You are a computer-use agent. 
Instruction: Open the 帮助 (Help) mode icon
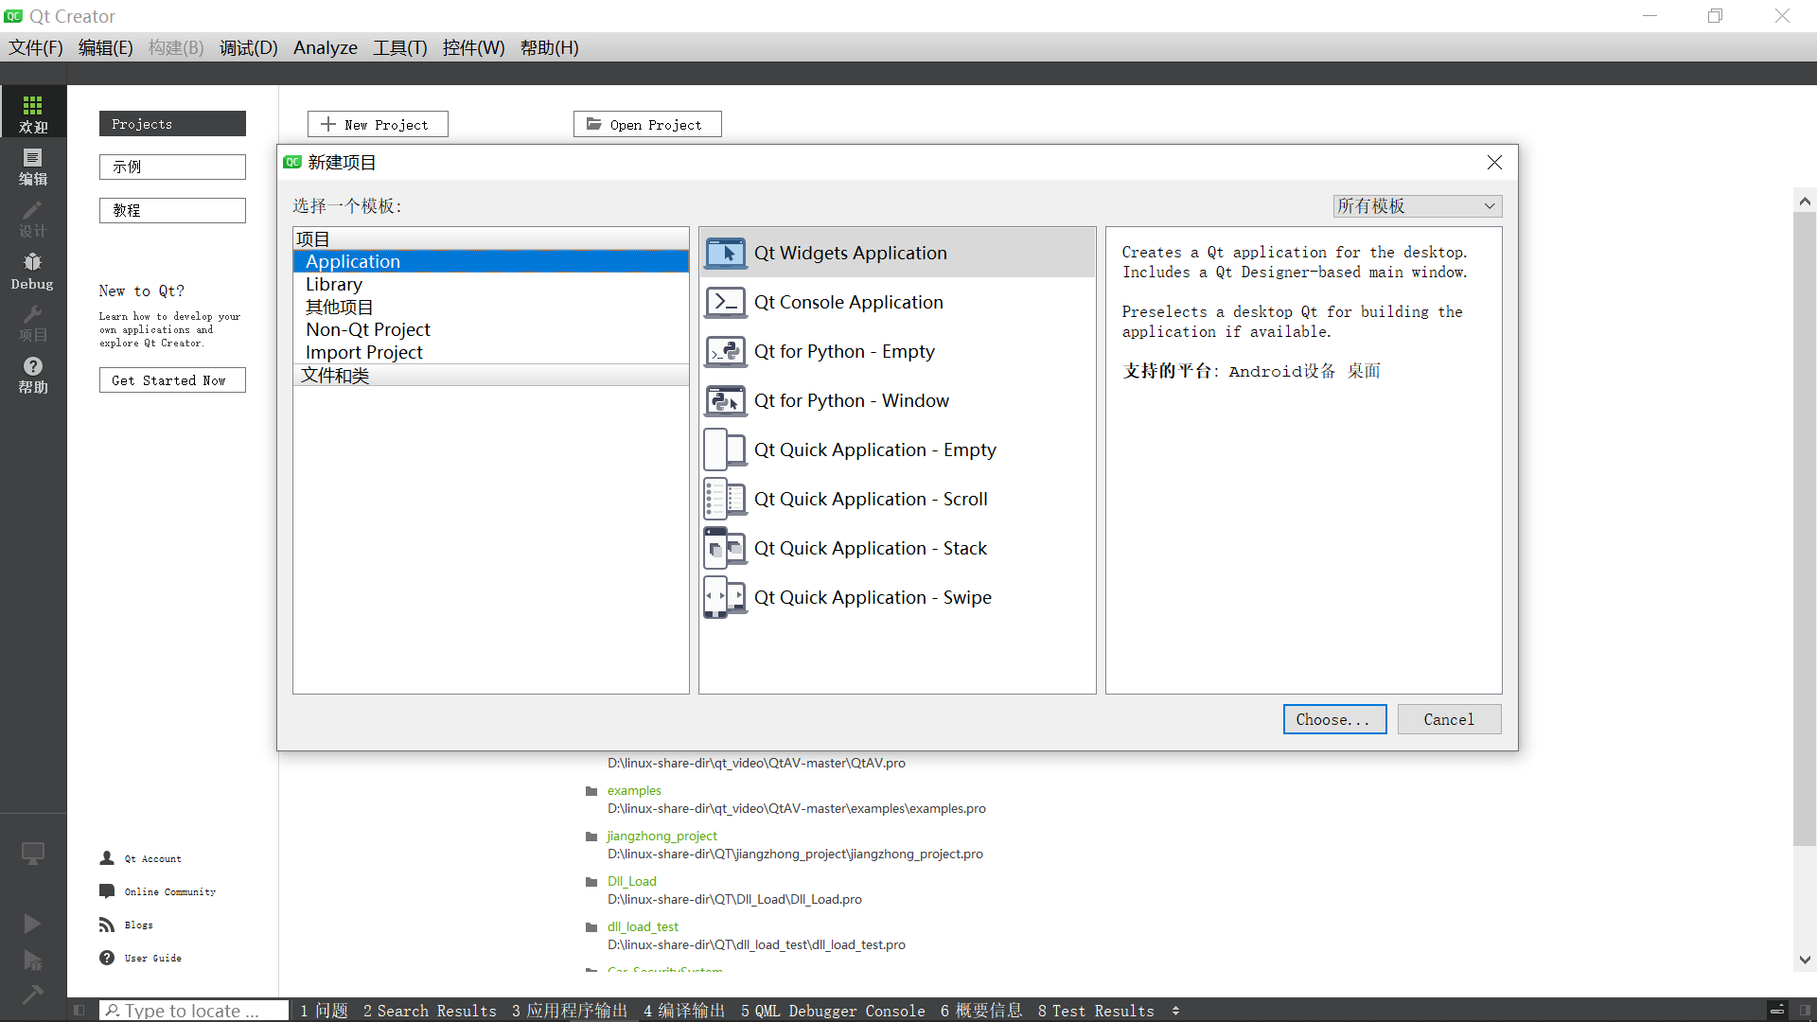[32, 375]
